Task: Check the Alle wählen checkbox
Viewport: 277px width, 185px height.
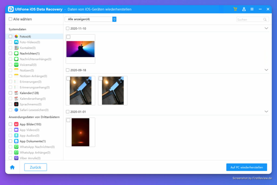Action: [11, 19]
